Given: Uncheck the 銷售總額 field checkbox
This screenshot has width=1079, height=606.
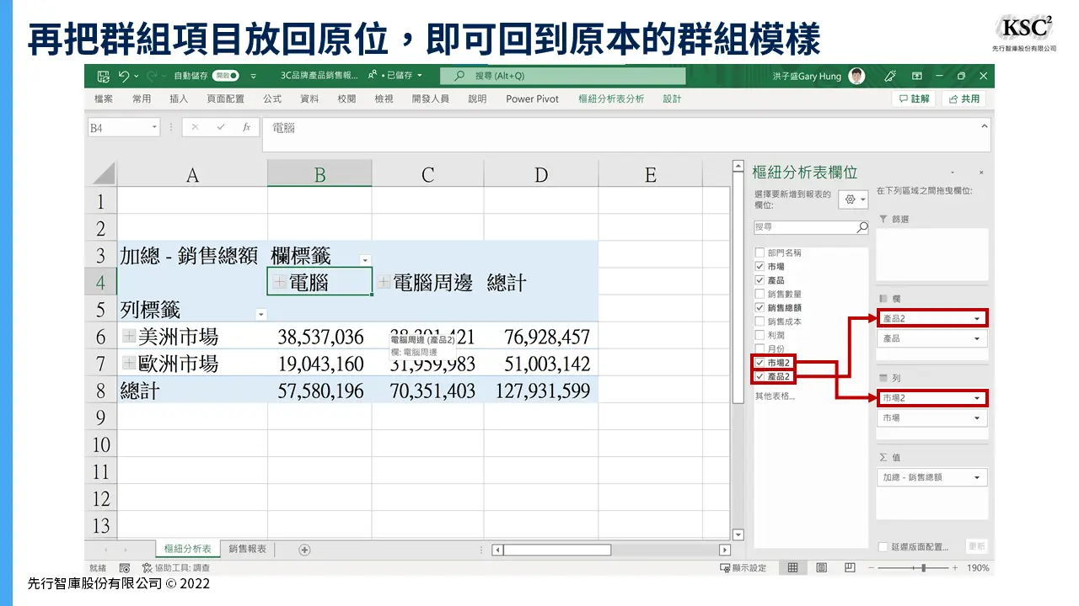Looking at the screenshot, I should [760, 308].
